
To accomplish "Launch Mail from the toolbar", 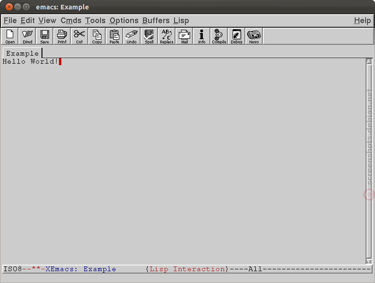I will coord(184,36).
